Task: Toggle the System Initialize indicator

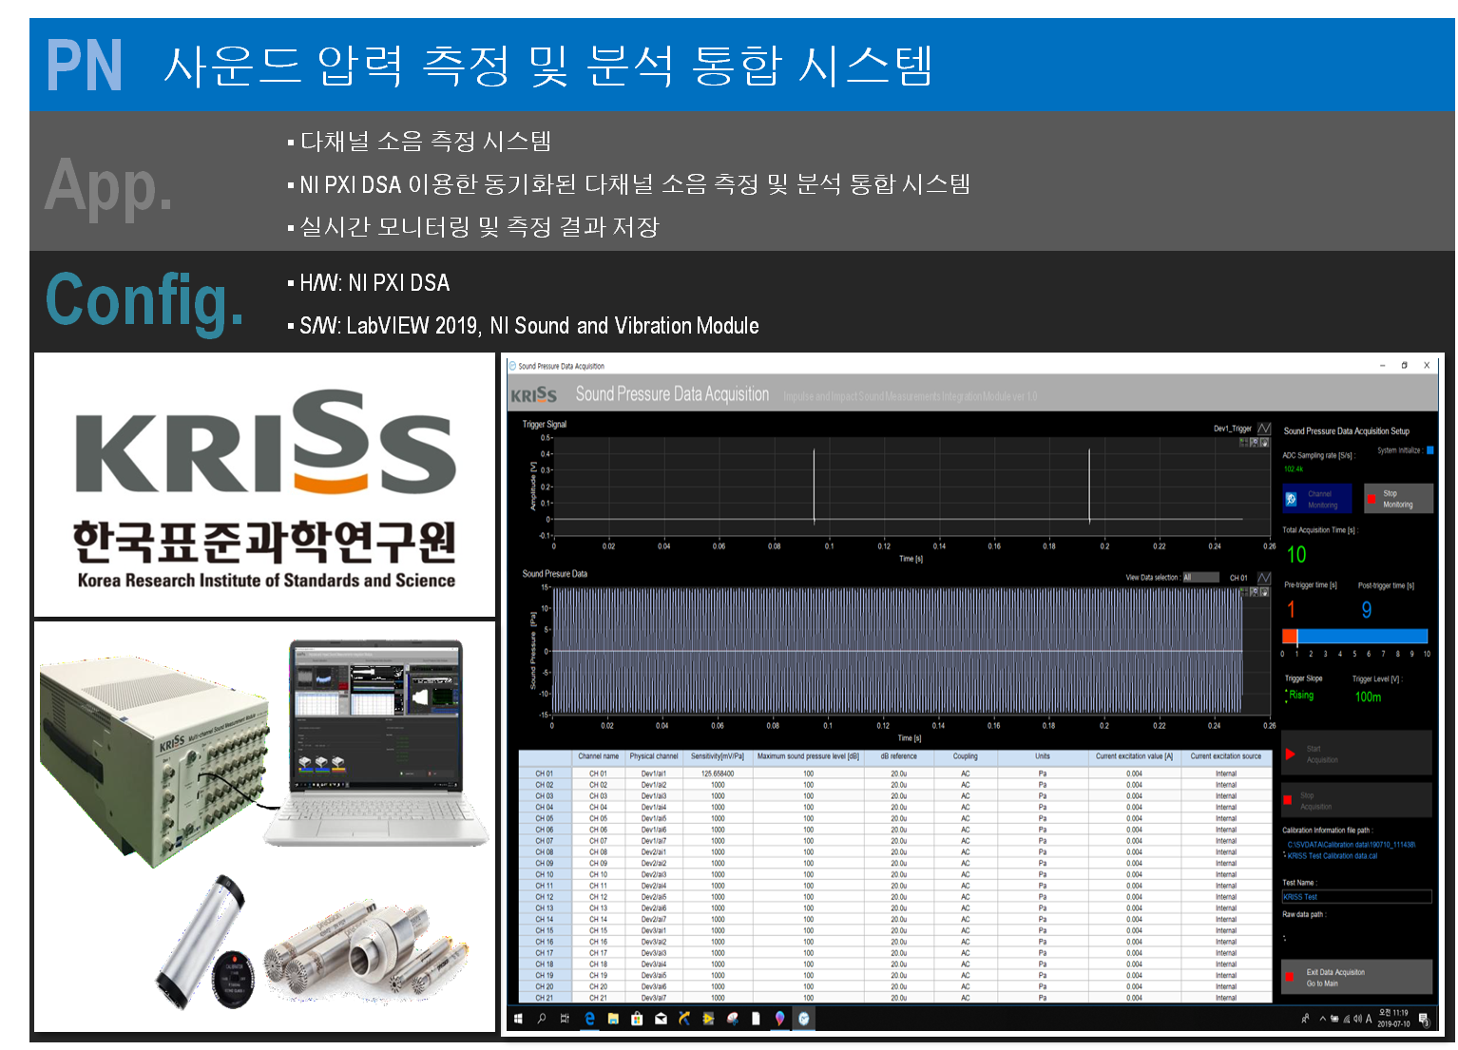Action: pyautogui.click(x=1429, y=450)
